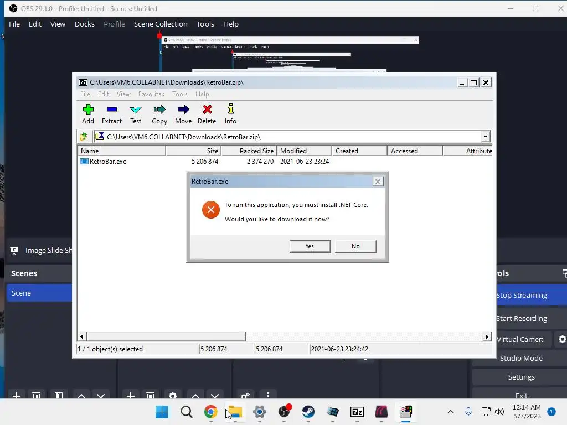This screenshot has width=567, height=425.
Task: Click the notification badge in tray
Action: click(551, 412)
